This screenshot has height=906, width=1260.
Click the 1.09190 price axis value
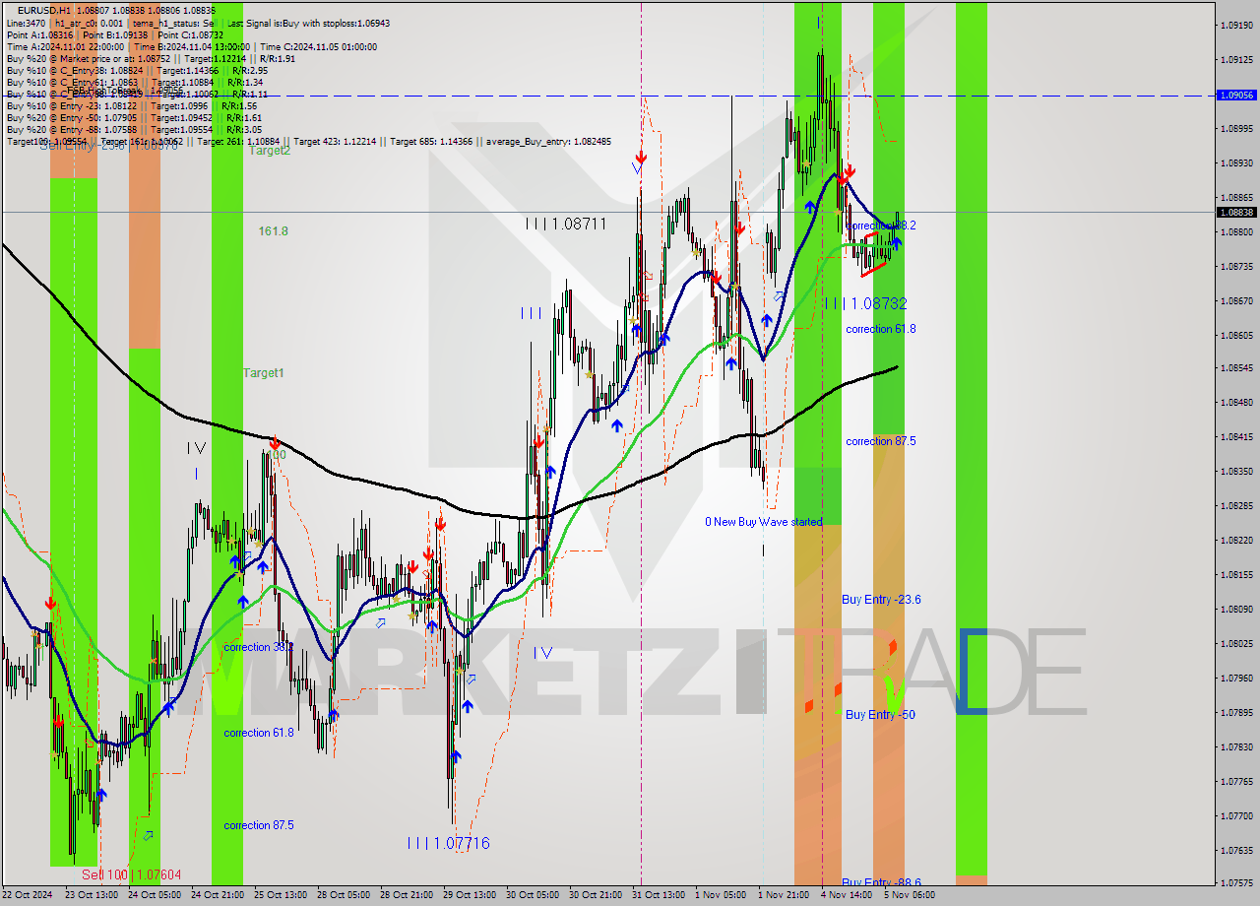1236,25
